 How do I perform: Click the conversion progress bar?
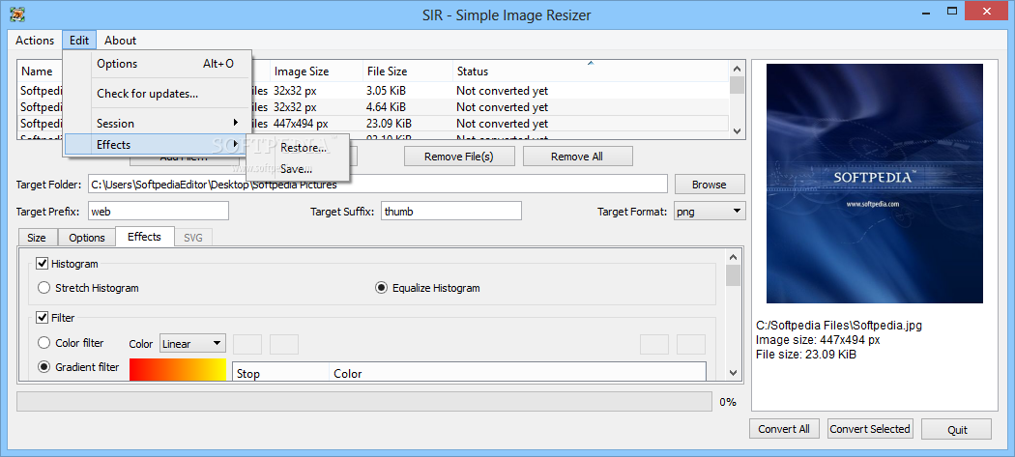pos(364,401)
